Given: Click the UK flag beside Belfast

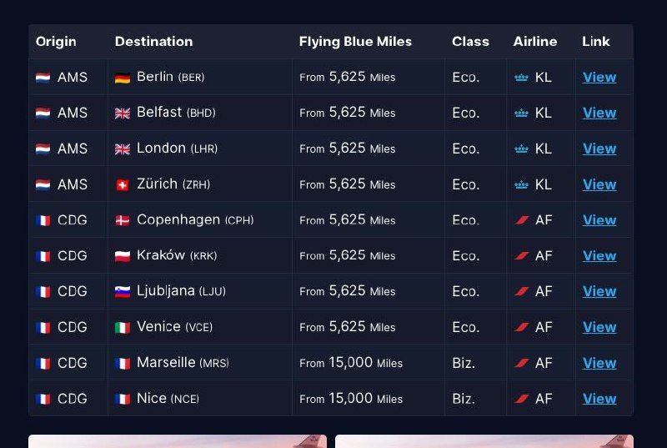Looking at the screenshot, I should click(x=123, y=113).
